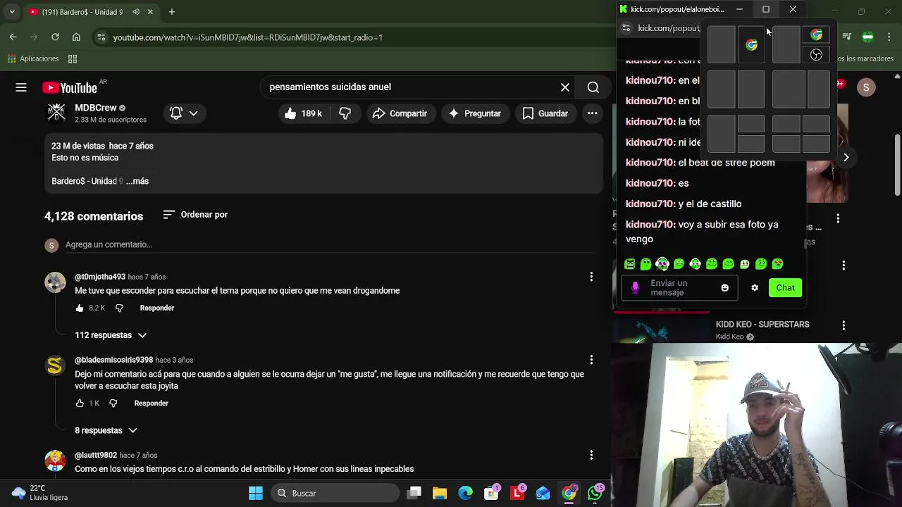Expand the 8 respuestas replies
The width and height of the screenshot is (902, 507).
coord(106,430)
